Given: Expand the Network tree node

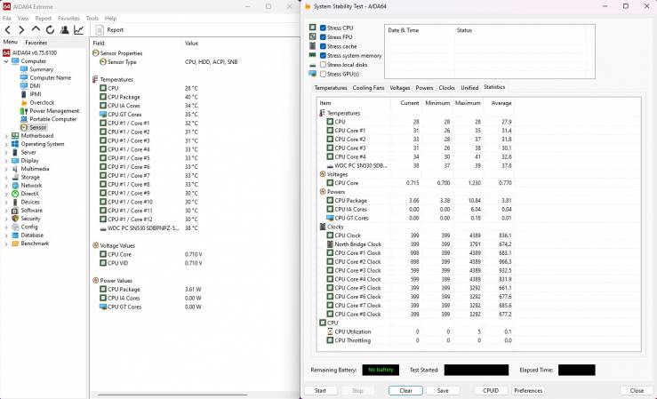Looking at the screenshot, I should [6, 186].
